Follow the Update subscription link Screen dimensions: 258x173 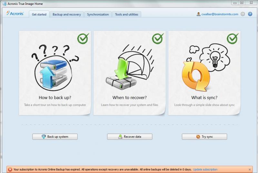[x=205, y=169]
